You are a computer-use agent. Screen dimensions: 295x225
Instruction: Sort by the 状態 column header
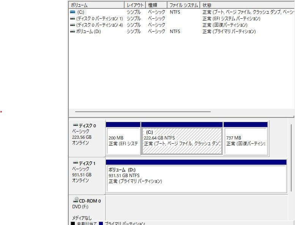pyautogui.click(x=247, y=5)
